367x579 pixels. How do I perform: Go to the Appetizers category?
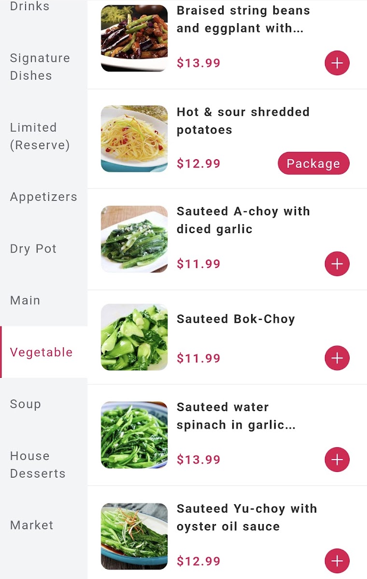point(43,197)
